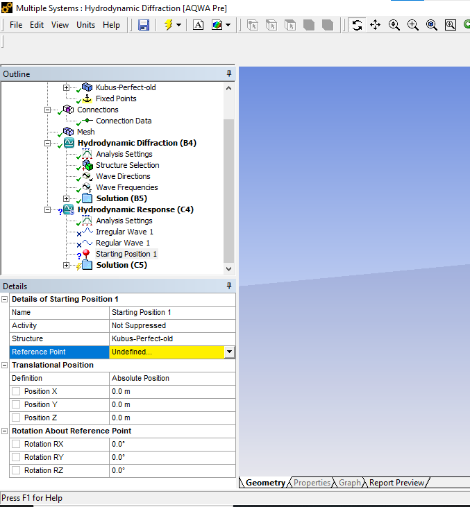Screen dimensions: 470x507
Task: Toggle the Rotation RX checkbox
Action: pyautogui.click(x=16, y=444)
